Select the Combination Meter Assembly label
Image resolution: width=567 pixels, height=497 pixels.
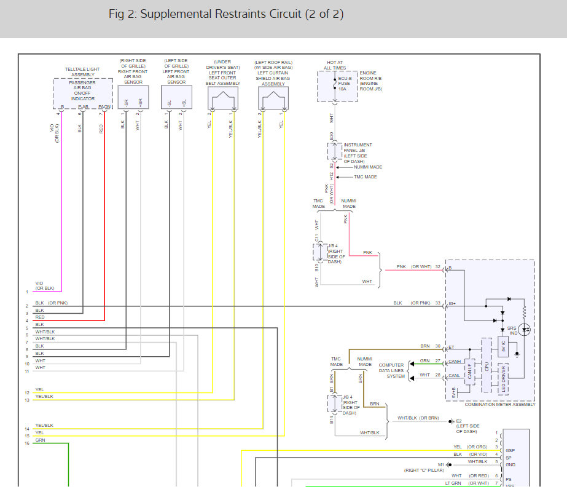(500, 404)
